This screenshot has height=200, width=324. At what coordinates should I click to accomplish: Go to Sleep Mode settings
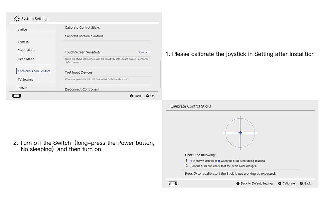[26, 59]
